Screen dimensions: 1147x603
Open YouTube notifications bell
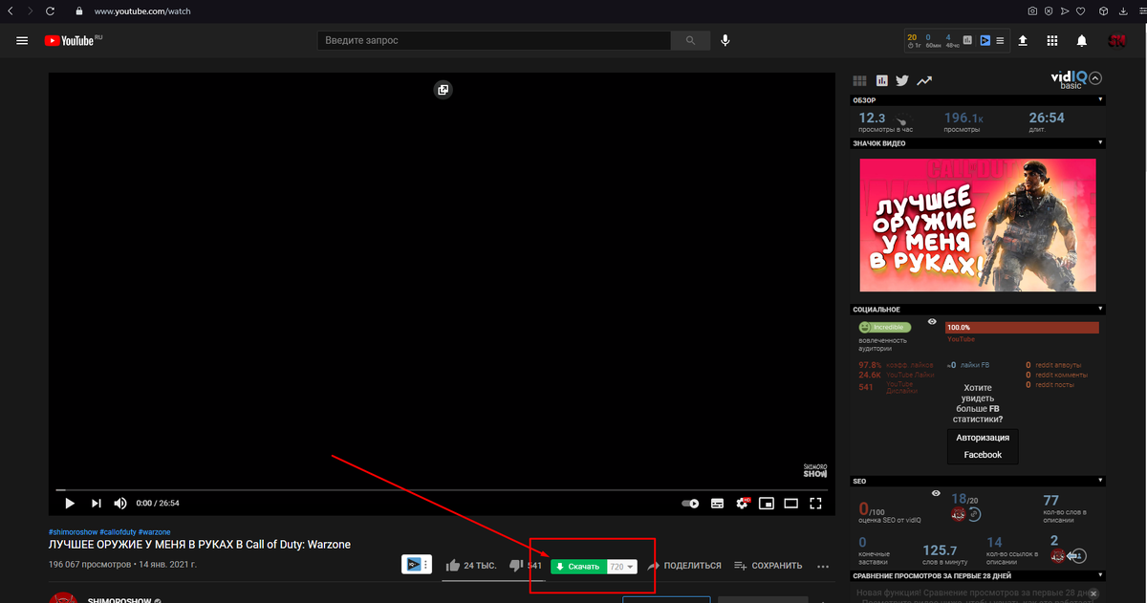[x=1081, y=40]
